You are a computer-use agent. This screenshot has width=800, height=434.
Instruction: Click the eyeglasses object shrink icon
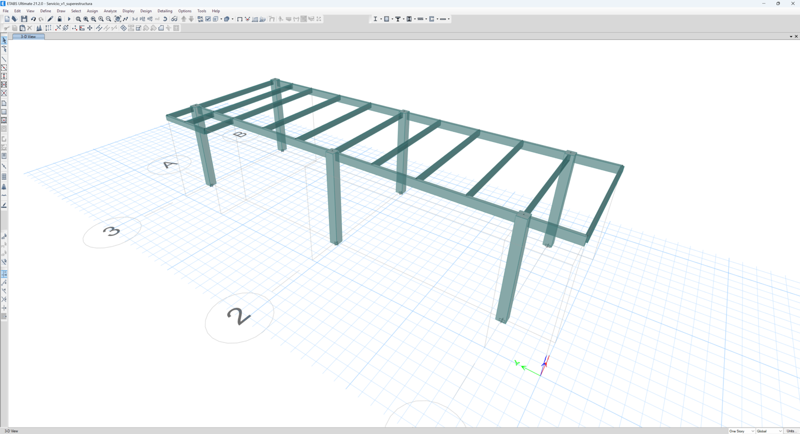[174, 19]
